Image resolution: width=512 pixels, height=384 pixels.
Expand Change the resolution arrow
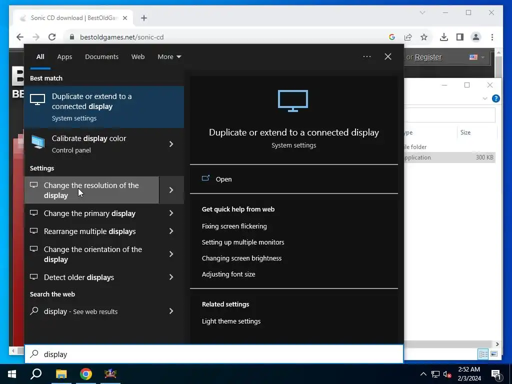171,190
